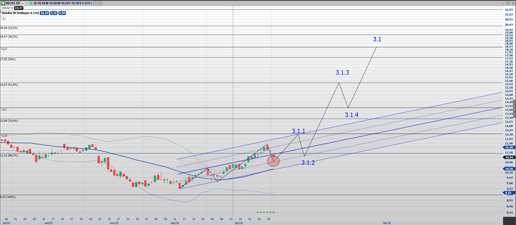Click the 3.1 wave label text
The image size is (516, 225).
pyautogui.click(x=377, y=39)
